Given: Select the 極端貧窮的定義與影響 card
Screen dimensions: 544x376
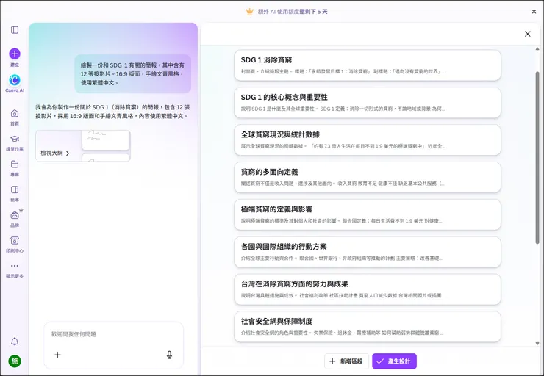Looking at the screenshot, I should coord(368,215).
